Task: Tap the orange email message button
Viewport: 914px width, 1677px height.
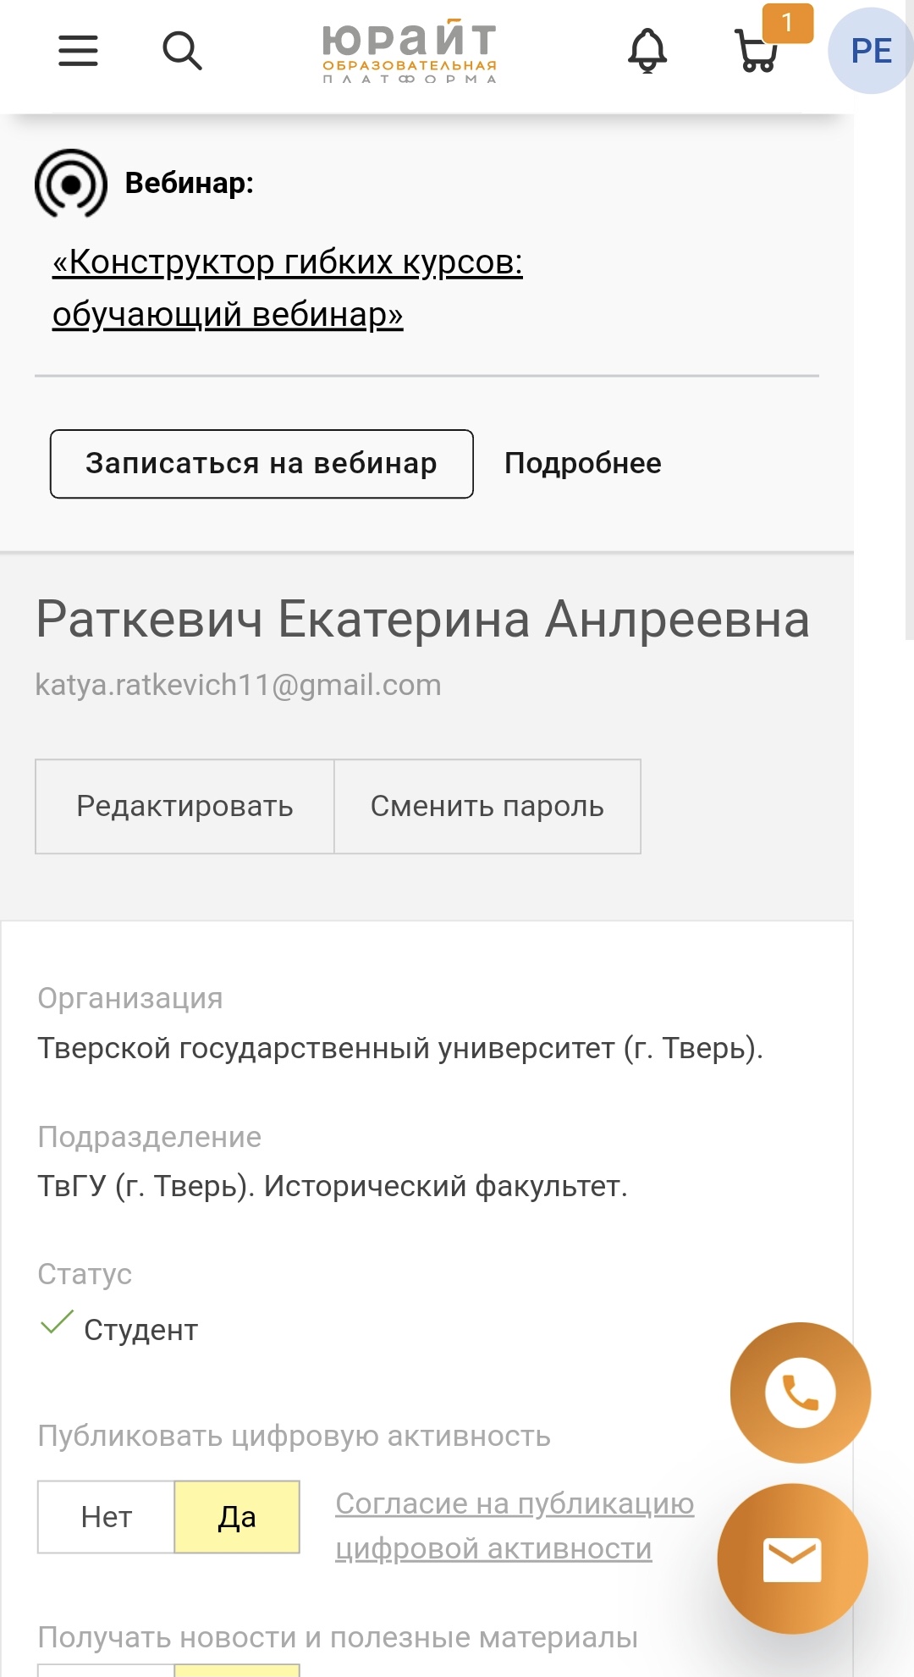Action: [792, 1558]
